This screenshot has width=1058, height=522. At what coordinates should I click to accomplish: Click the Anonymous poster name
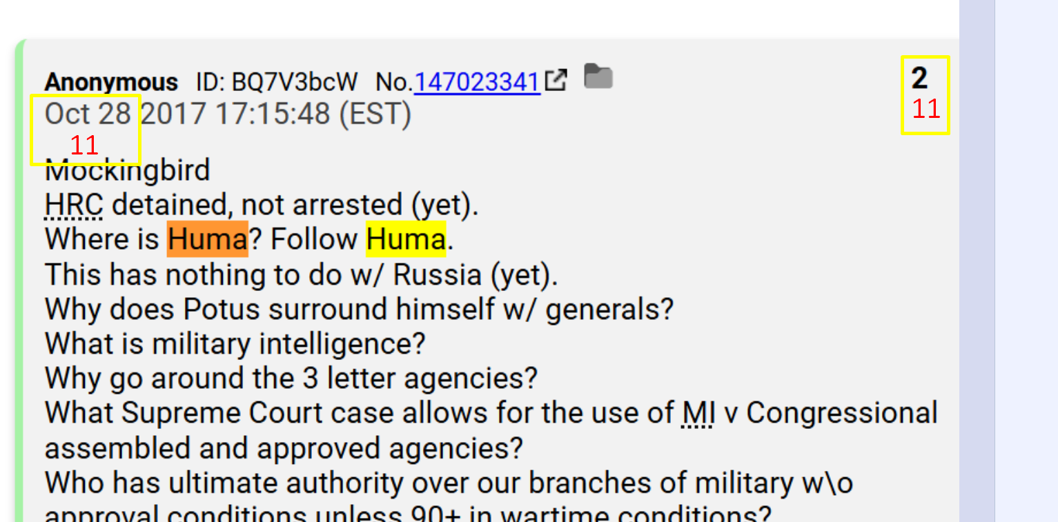tap(111, 82)
